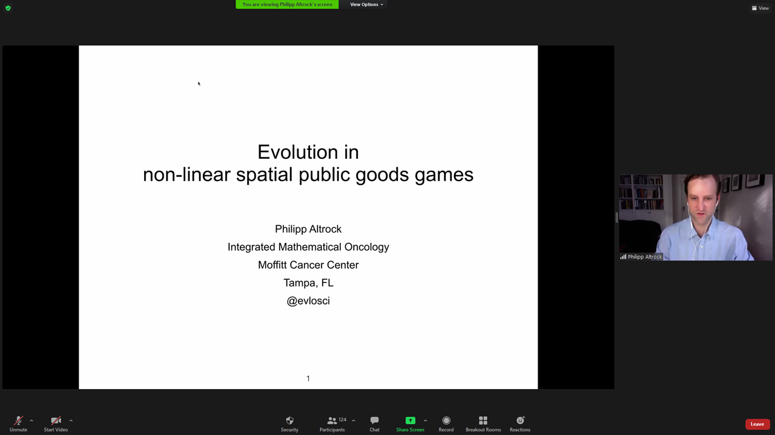Viewport: 775px width, 435px height.
Task: Expand audio options arrow beside Unmute
Action: point(31,420)
